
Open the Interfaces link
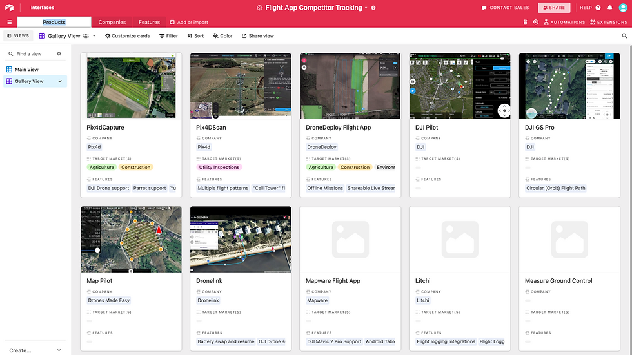tap(43, 7)
